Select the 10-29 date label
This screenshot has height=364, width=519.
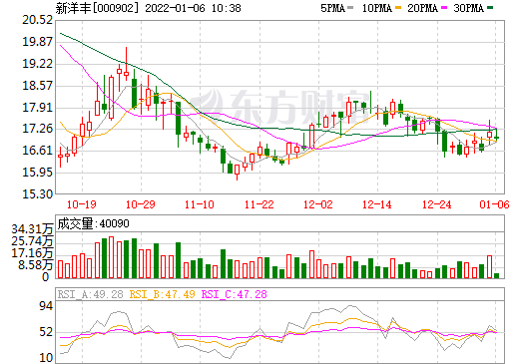pos(141,204)
